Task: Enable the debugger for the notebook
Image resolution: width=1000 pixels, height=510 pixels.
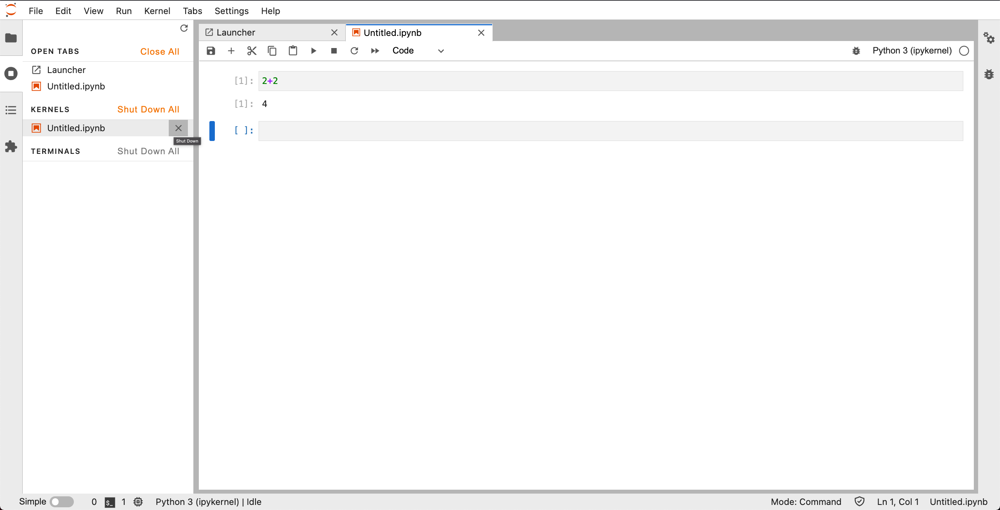Action: 856,51
